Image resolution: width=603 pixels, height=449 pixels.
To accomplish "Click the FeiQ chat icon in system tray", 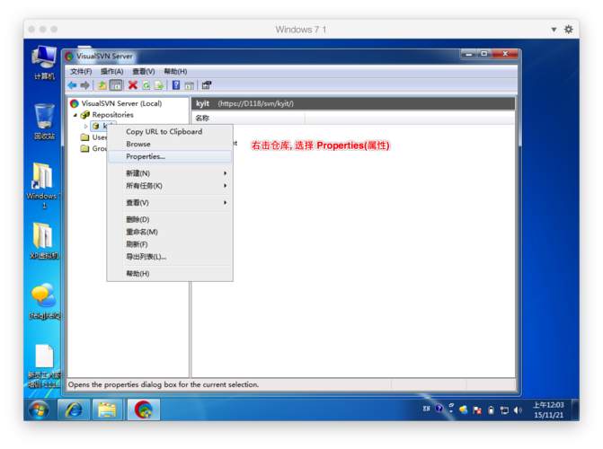I will [464, 410].
